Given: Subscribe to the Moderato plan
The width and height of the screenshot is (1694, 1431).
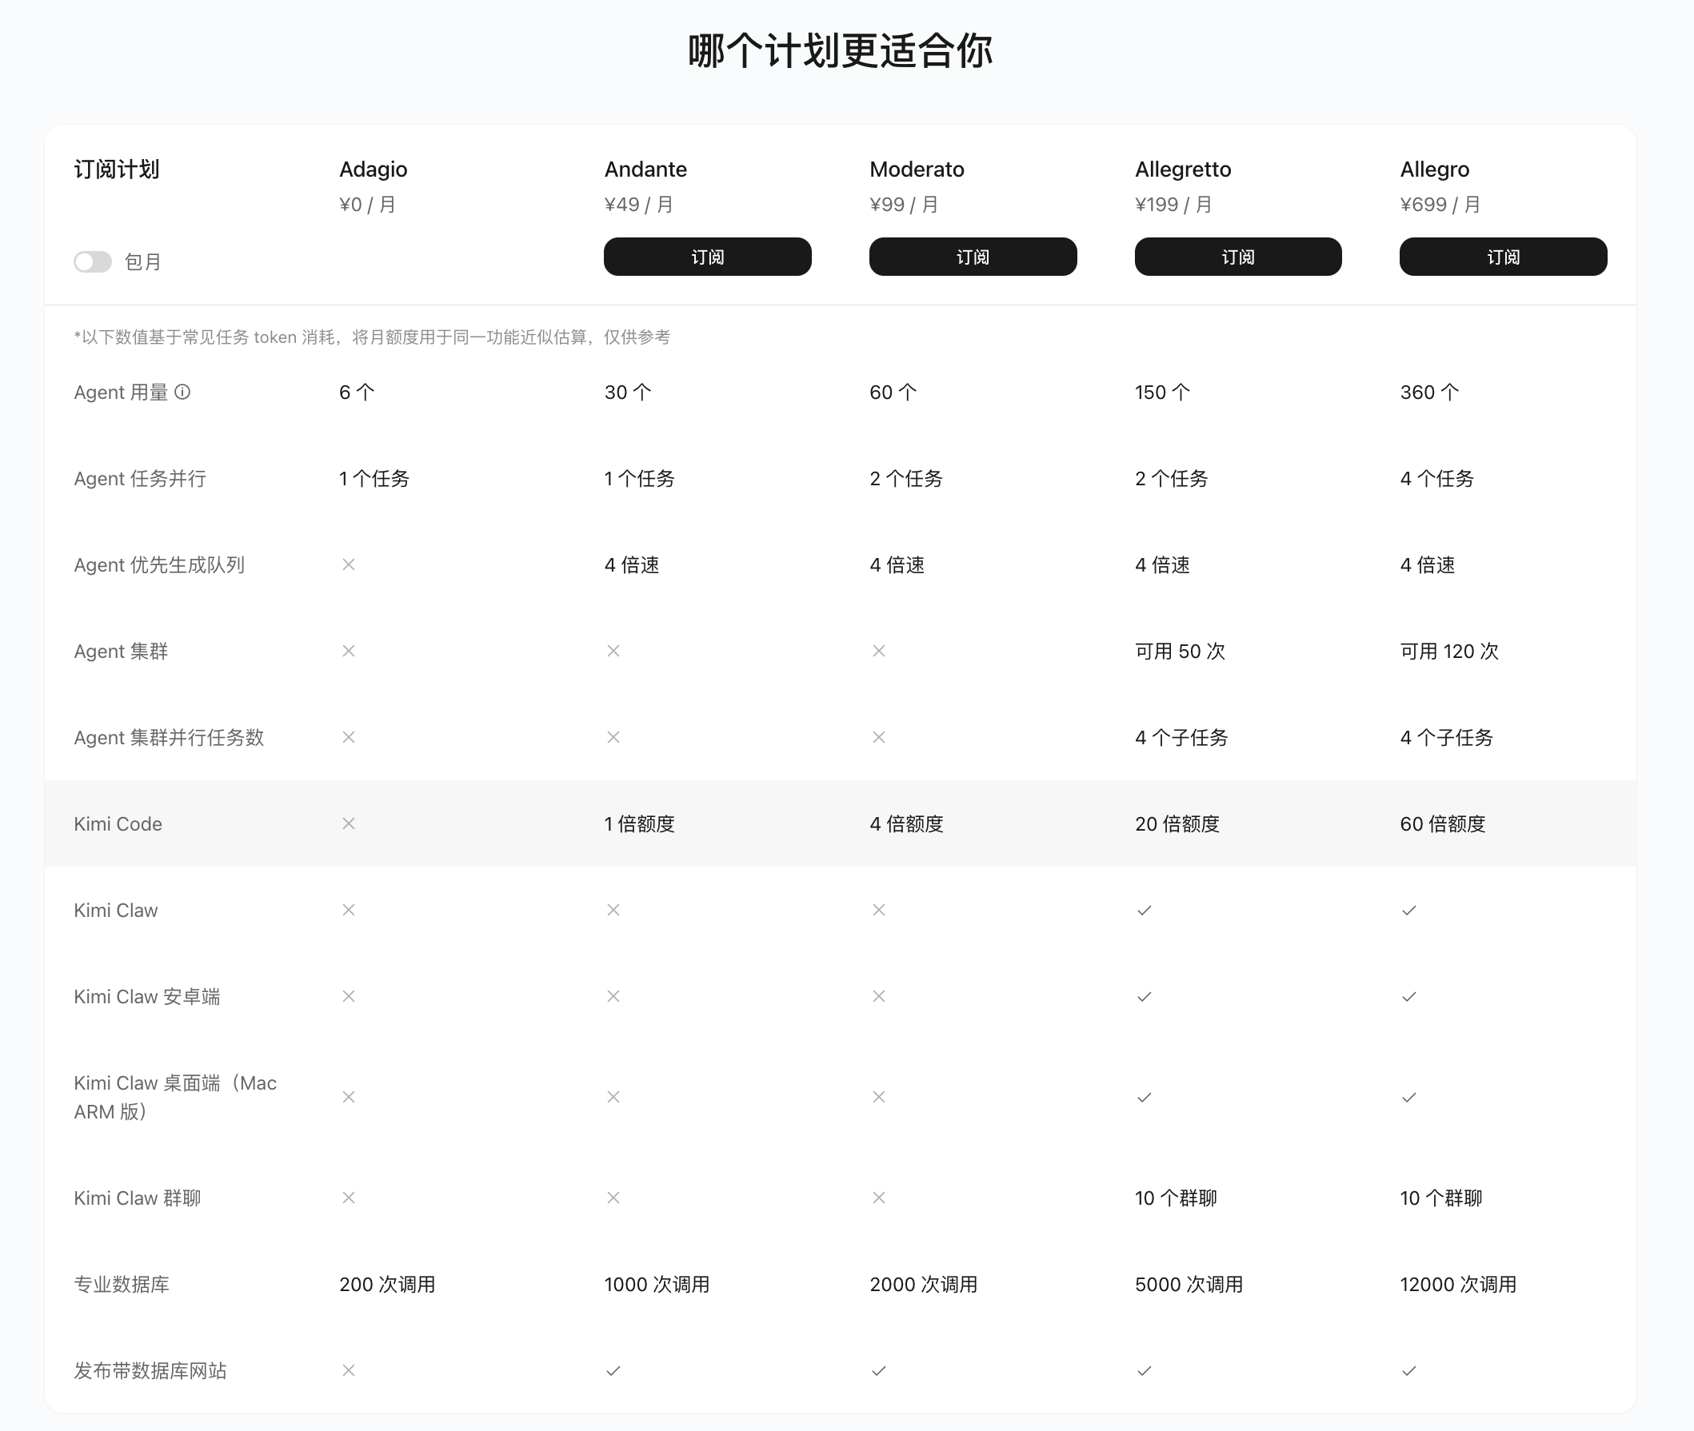Looking at the screenshot, I should point(973,257).
